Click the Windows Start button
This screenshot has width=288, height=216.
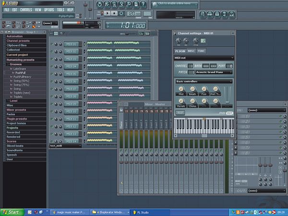click(11, 212)
